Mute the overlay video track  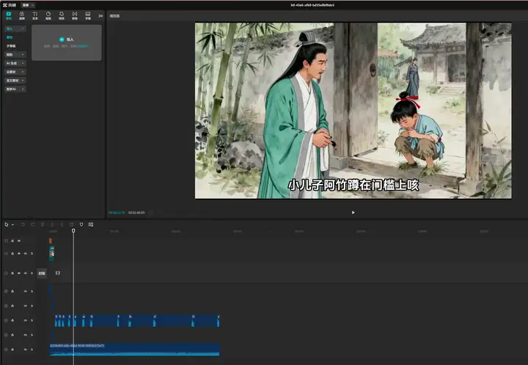[x=25, y=254]
